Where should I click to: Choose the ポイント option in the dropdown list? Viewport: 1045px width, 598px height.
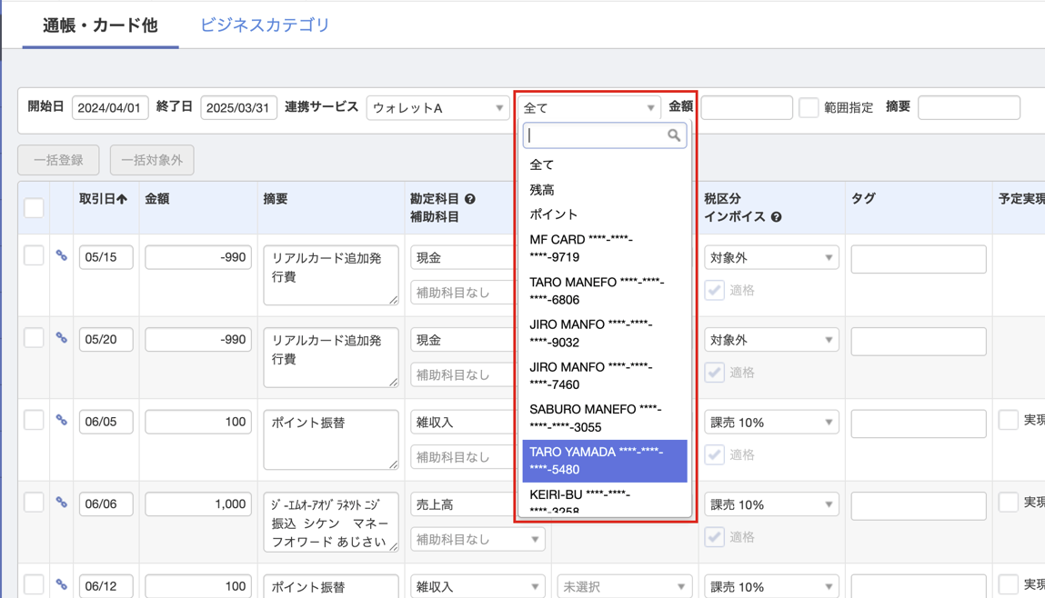tap(553, 214)
